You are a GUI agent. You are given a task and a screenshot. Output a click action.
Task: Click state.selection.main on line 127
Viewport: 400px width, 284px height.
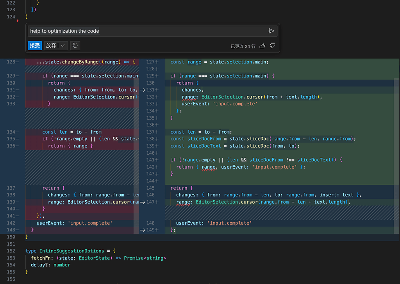pos(239,62)
